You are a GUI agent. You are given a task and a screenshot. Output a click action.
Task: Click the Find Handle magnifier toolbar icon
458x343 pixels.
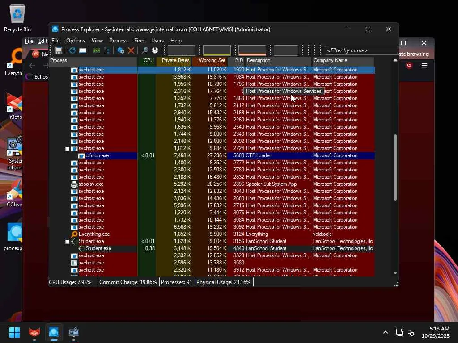(x=144, y=50)
